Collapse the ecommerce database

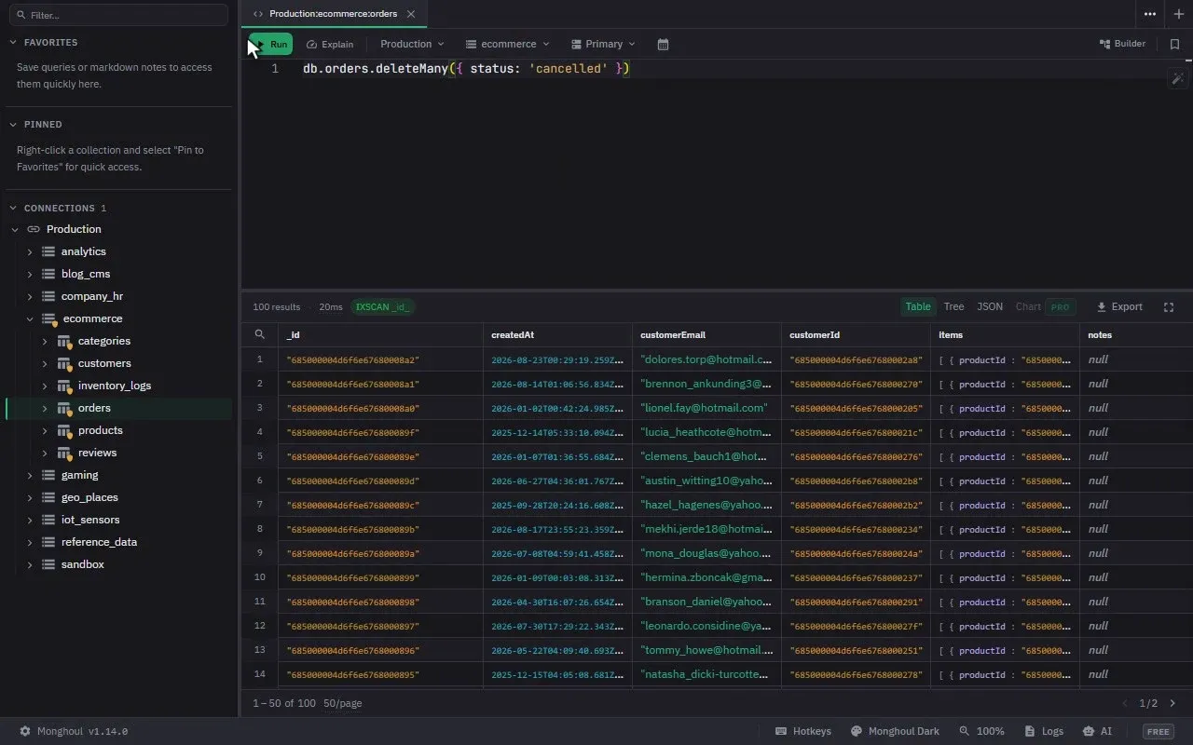pyautogui.click(x=30, y=318)
